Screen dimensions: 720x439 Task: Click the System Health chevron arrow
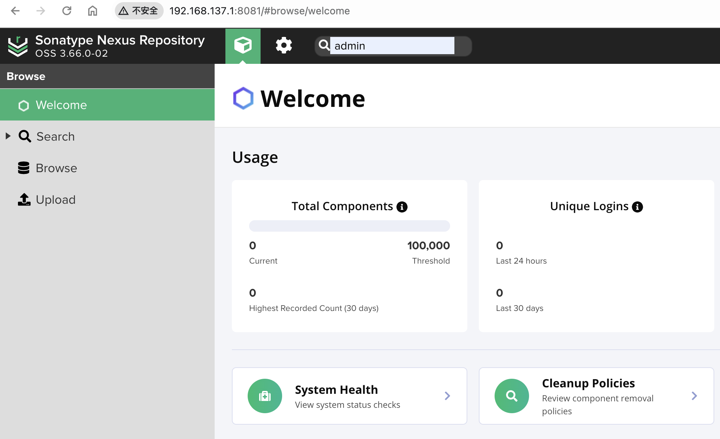(x=448, y=396)
